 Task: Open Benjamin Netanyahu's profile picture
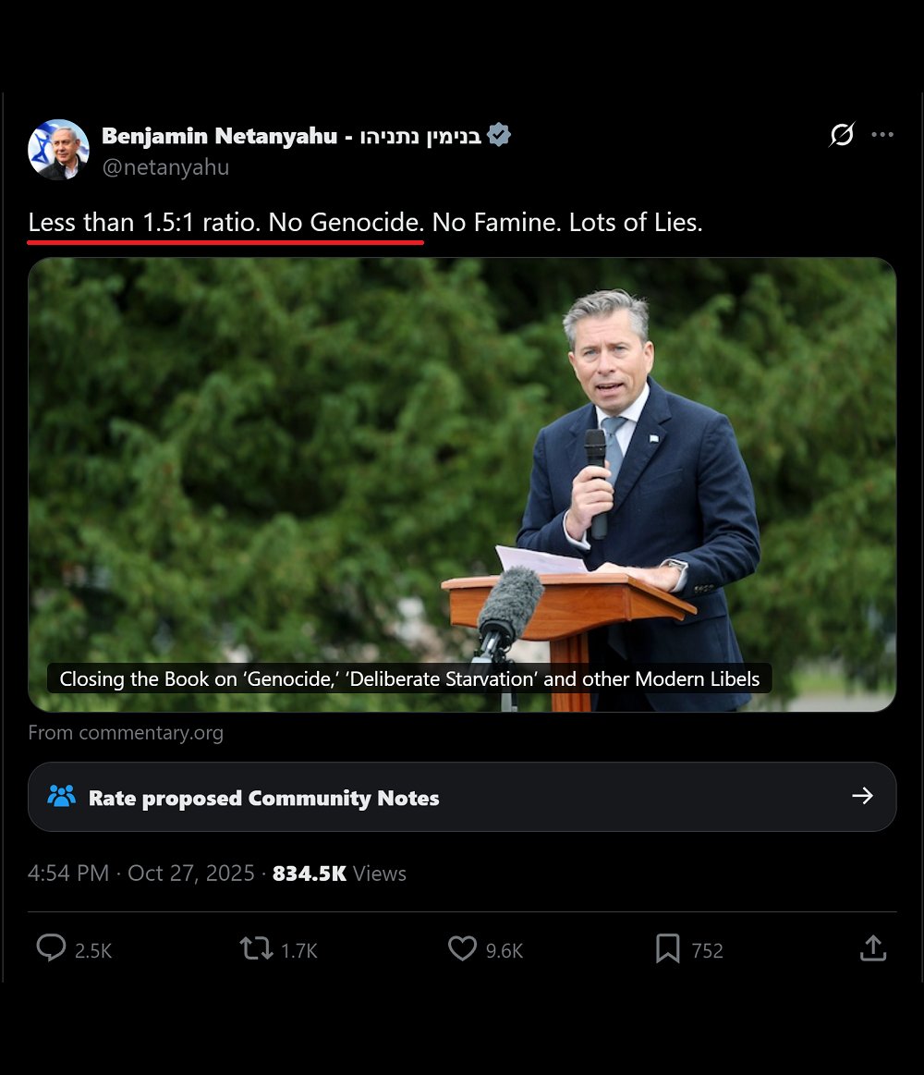tap(58, 150)
